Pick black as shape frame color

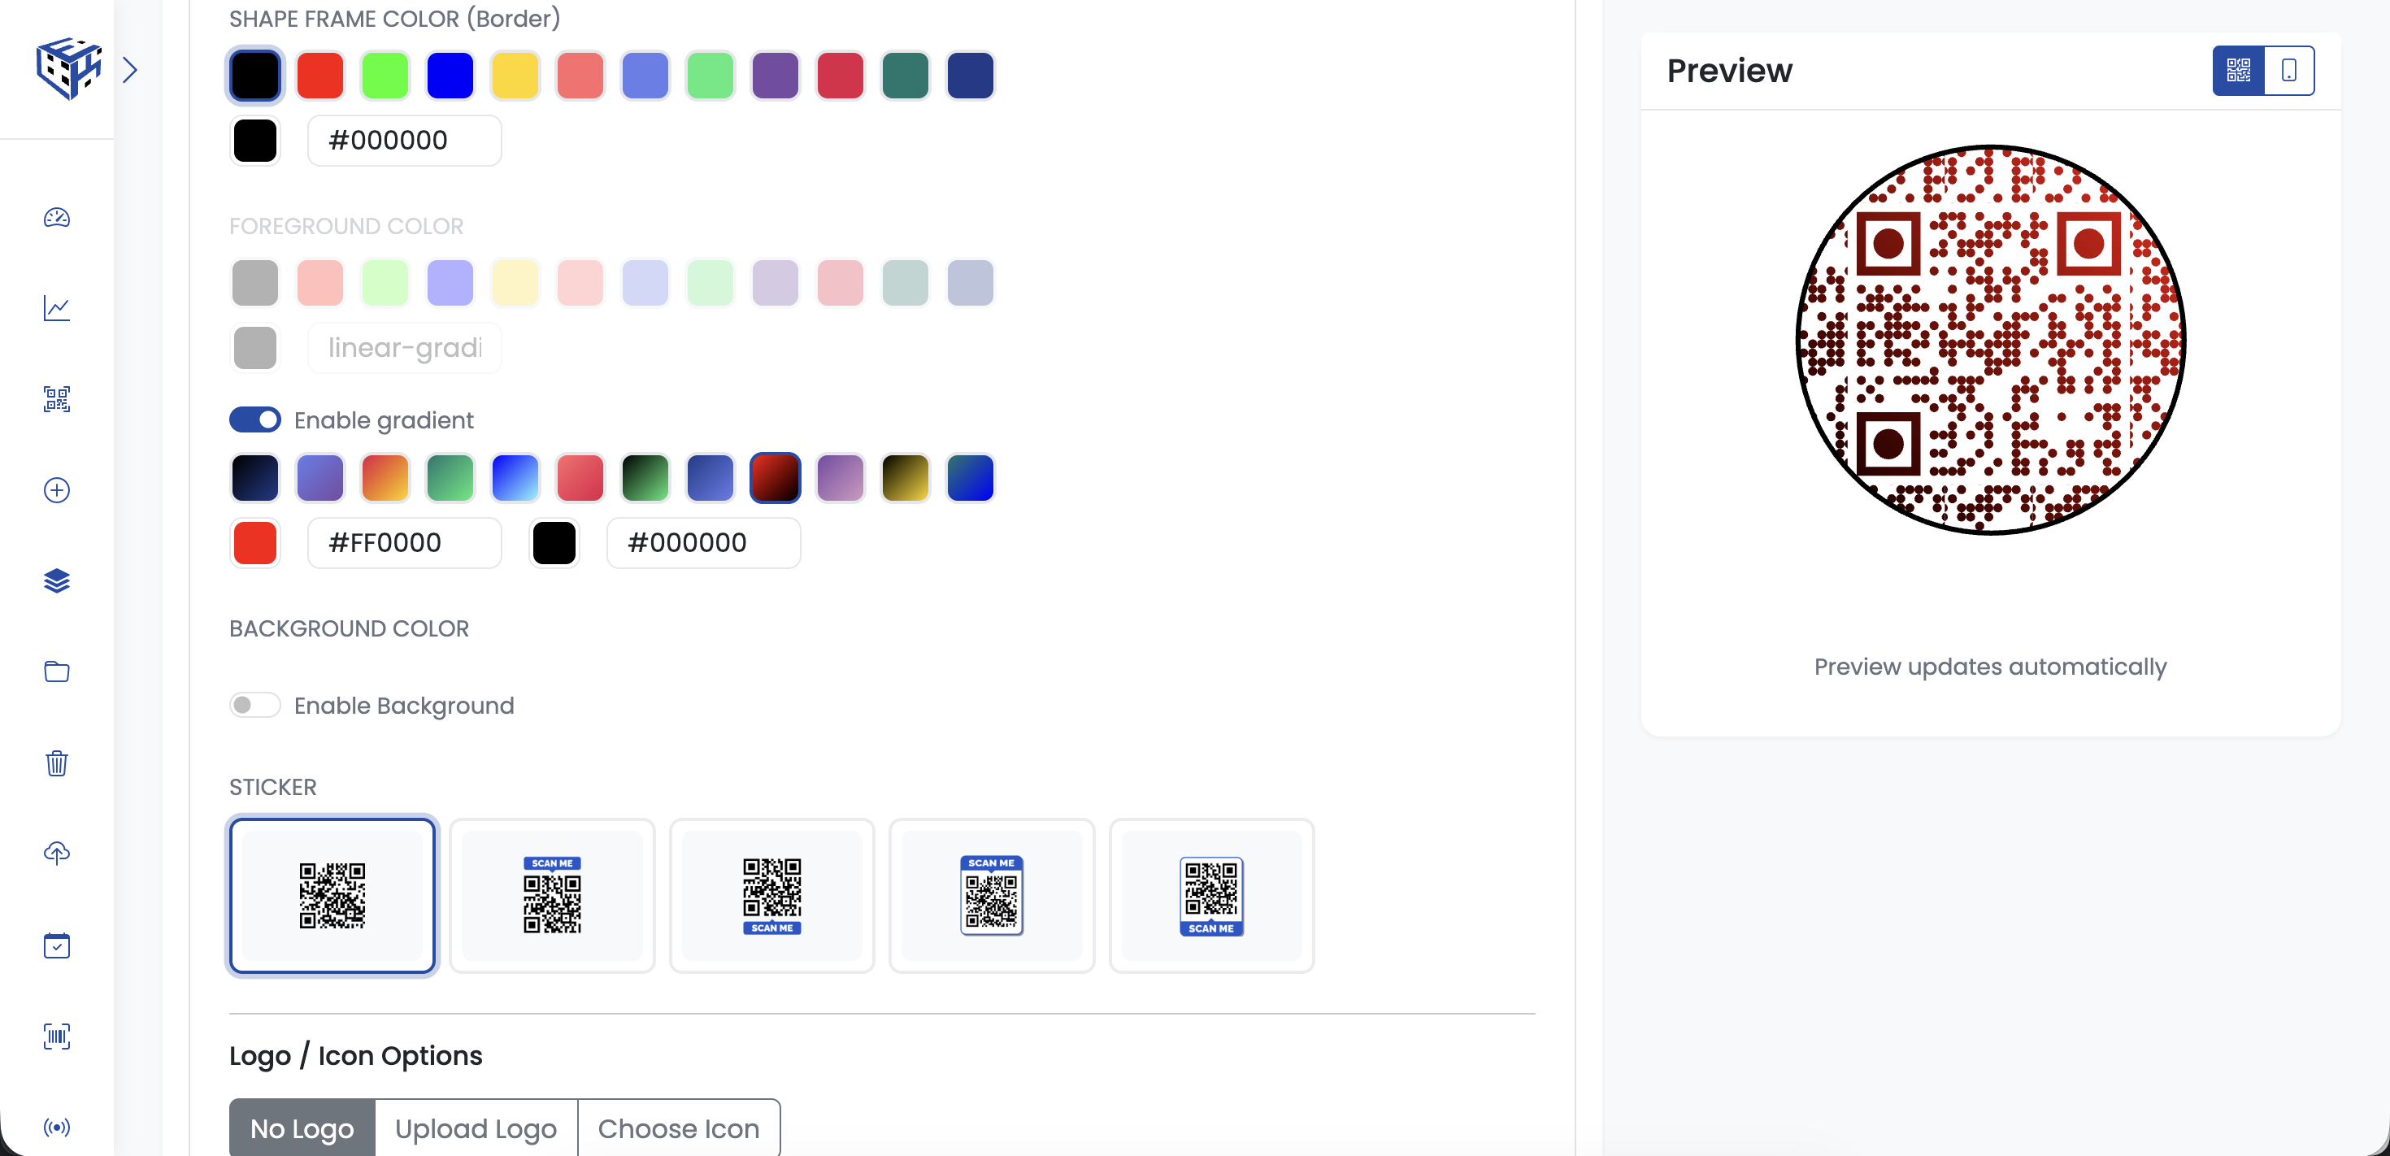[255, 75]
